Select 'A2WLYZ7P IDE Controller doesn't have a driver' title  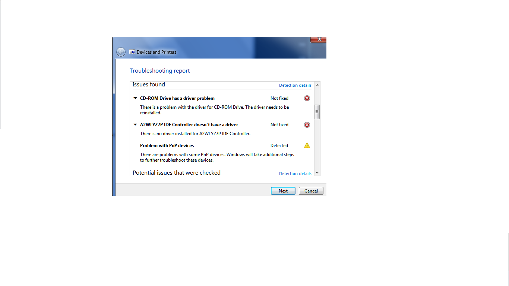tap(189, 125)
